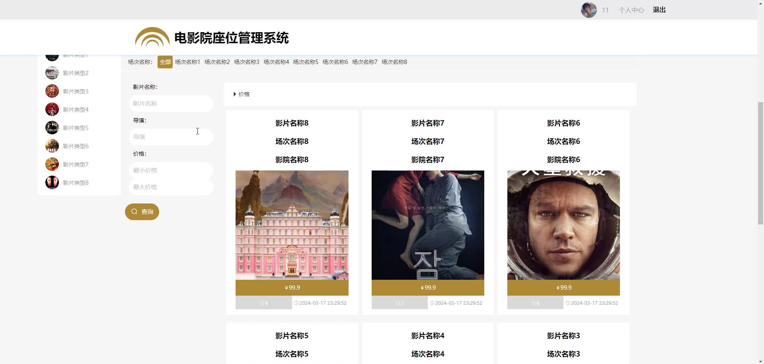Filter by 场次名称8
The height and width of the screenshot is (364, 764).
point(394,62)
